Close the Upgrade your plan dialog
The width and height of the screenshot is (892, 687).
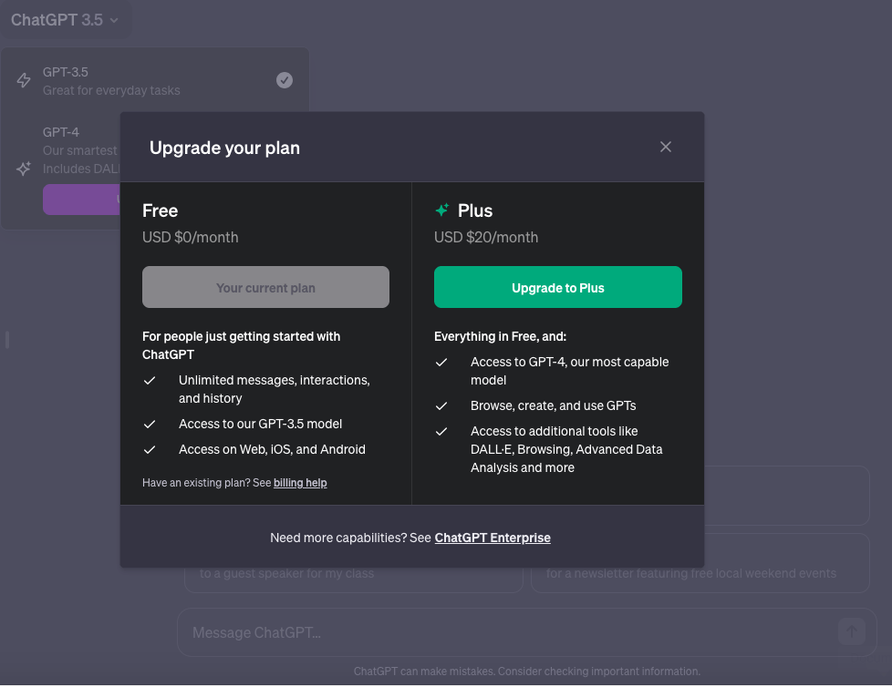666,147
